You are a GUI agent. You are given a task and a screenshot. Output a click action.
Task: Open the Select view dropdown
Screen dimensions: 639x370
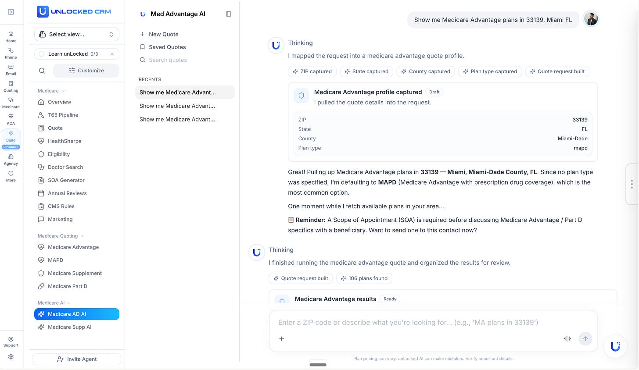(77, 34)
